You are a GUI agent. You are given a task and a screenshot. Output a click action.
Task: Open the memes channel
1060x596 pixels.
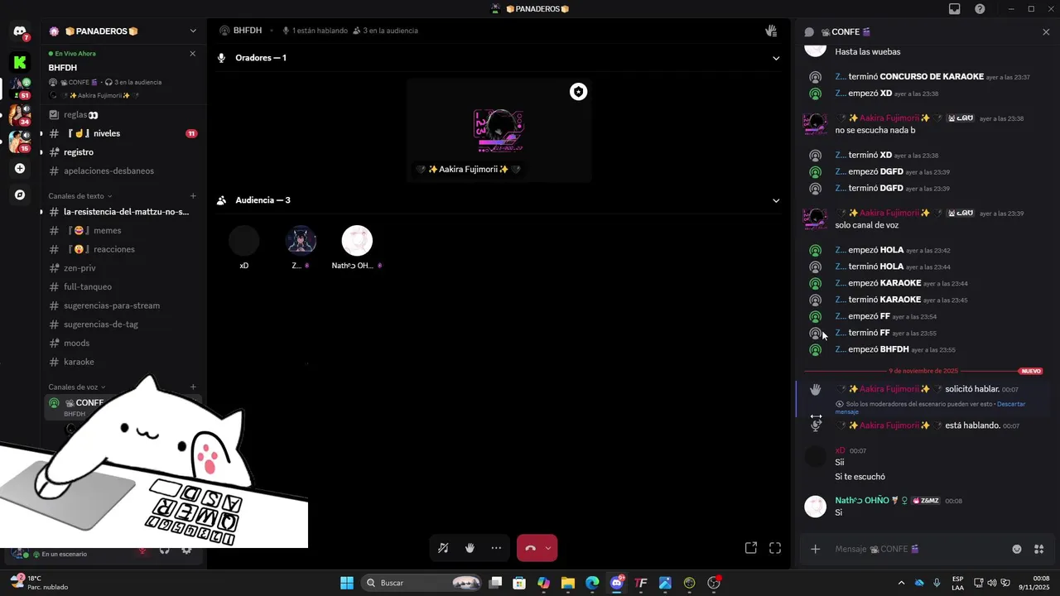click(123, 230)
